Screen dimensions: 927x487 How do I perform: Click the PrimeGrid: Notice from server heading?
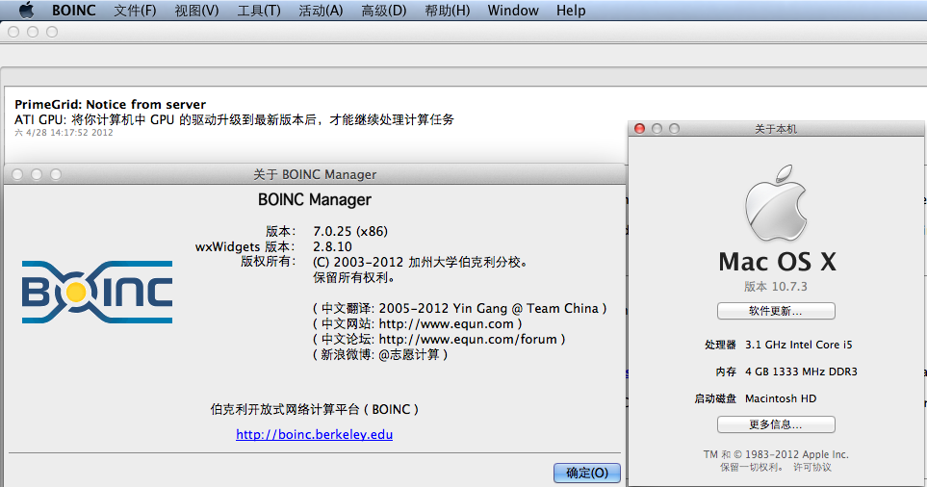pos(110,105)
